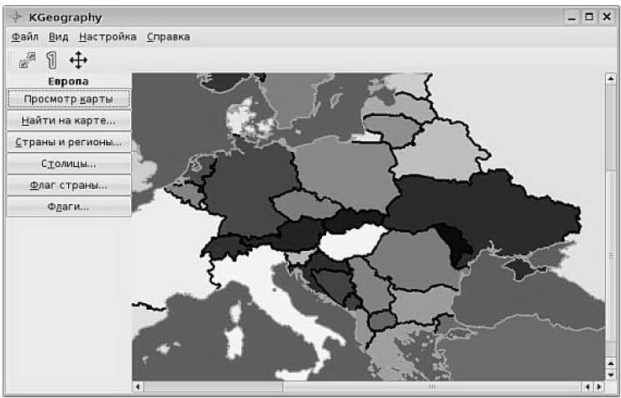Open the Вид menu
The height and width of the screenshot is (398, 621).
point(58,37)
